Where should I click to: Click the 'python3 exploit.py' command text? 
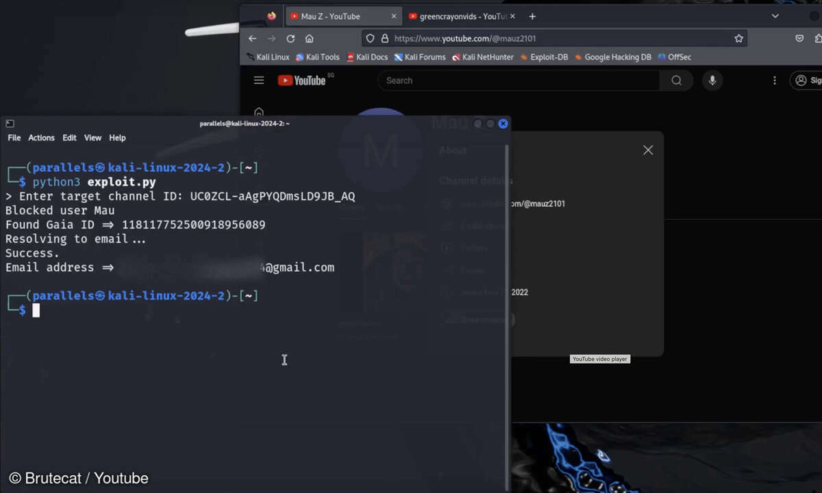(x=94, y=182)
